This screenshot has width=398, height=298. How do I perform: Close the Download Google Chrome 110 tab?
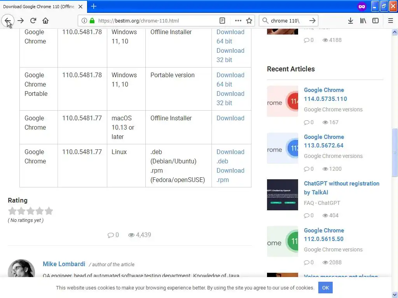[80, 7]
